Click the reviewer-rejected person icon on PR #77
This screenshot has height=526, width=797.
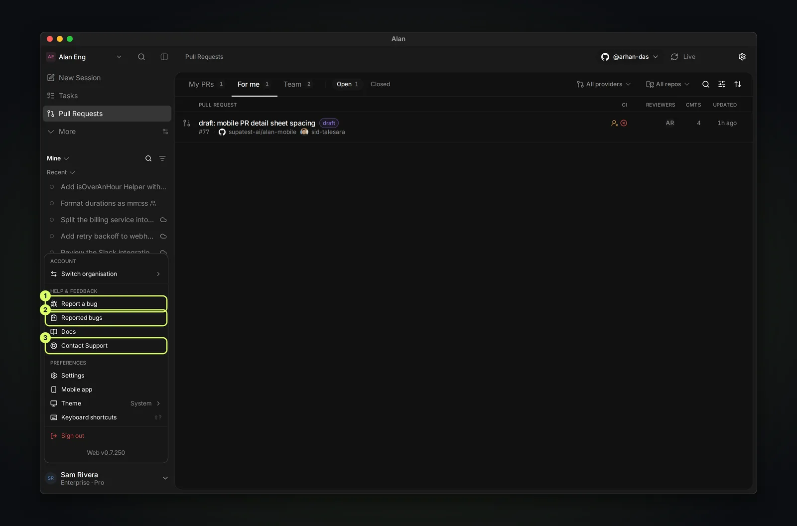[615, 123]
